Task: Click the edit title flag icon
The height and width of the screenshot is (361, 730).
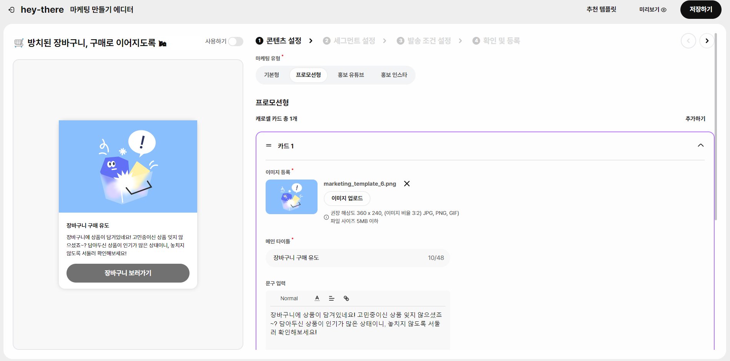Action: pos(163,43)
